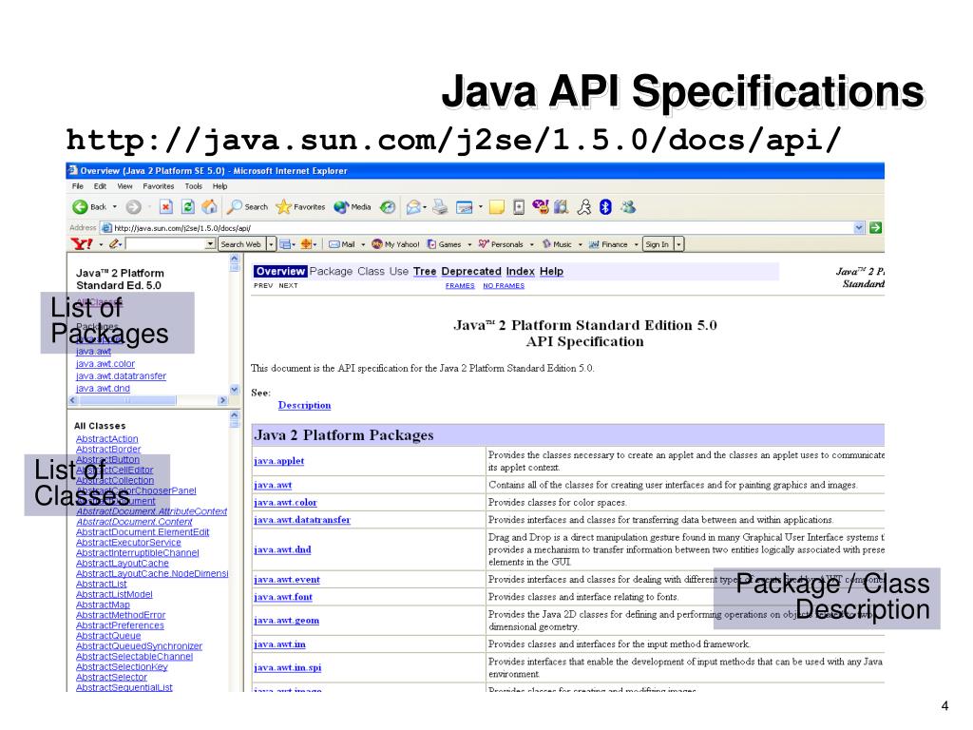Expand the Finance dropdown arrow
This screenshot has width=973, height=730.
(636, 244)
